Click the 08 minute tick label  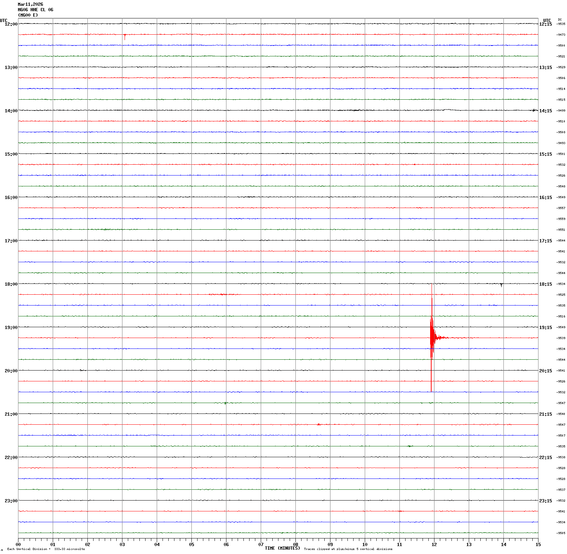(x=295, y=545)
